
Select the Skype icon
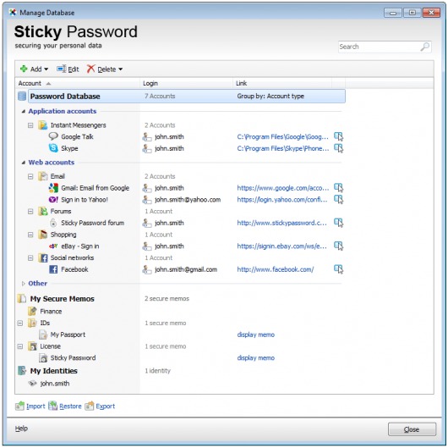pos(53,148)
